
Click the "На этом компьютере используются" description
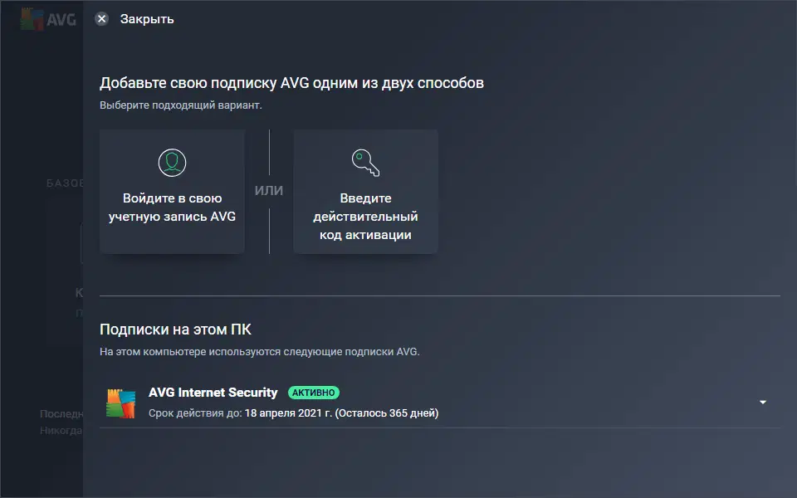pos(260,351)
